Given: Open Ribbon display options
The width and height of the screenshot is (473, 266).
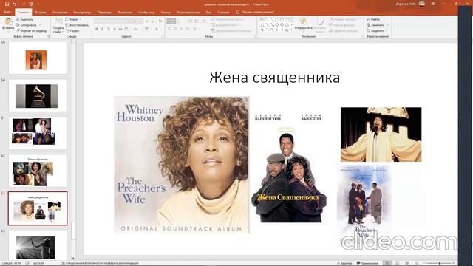Looking at the screenshot, I should point(433,4).
